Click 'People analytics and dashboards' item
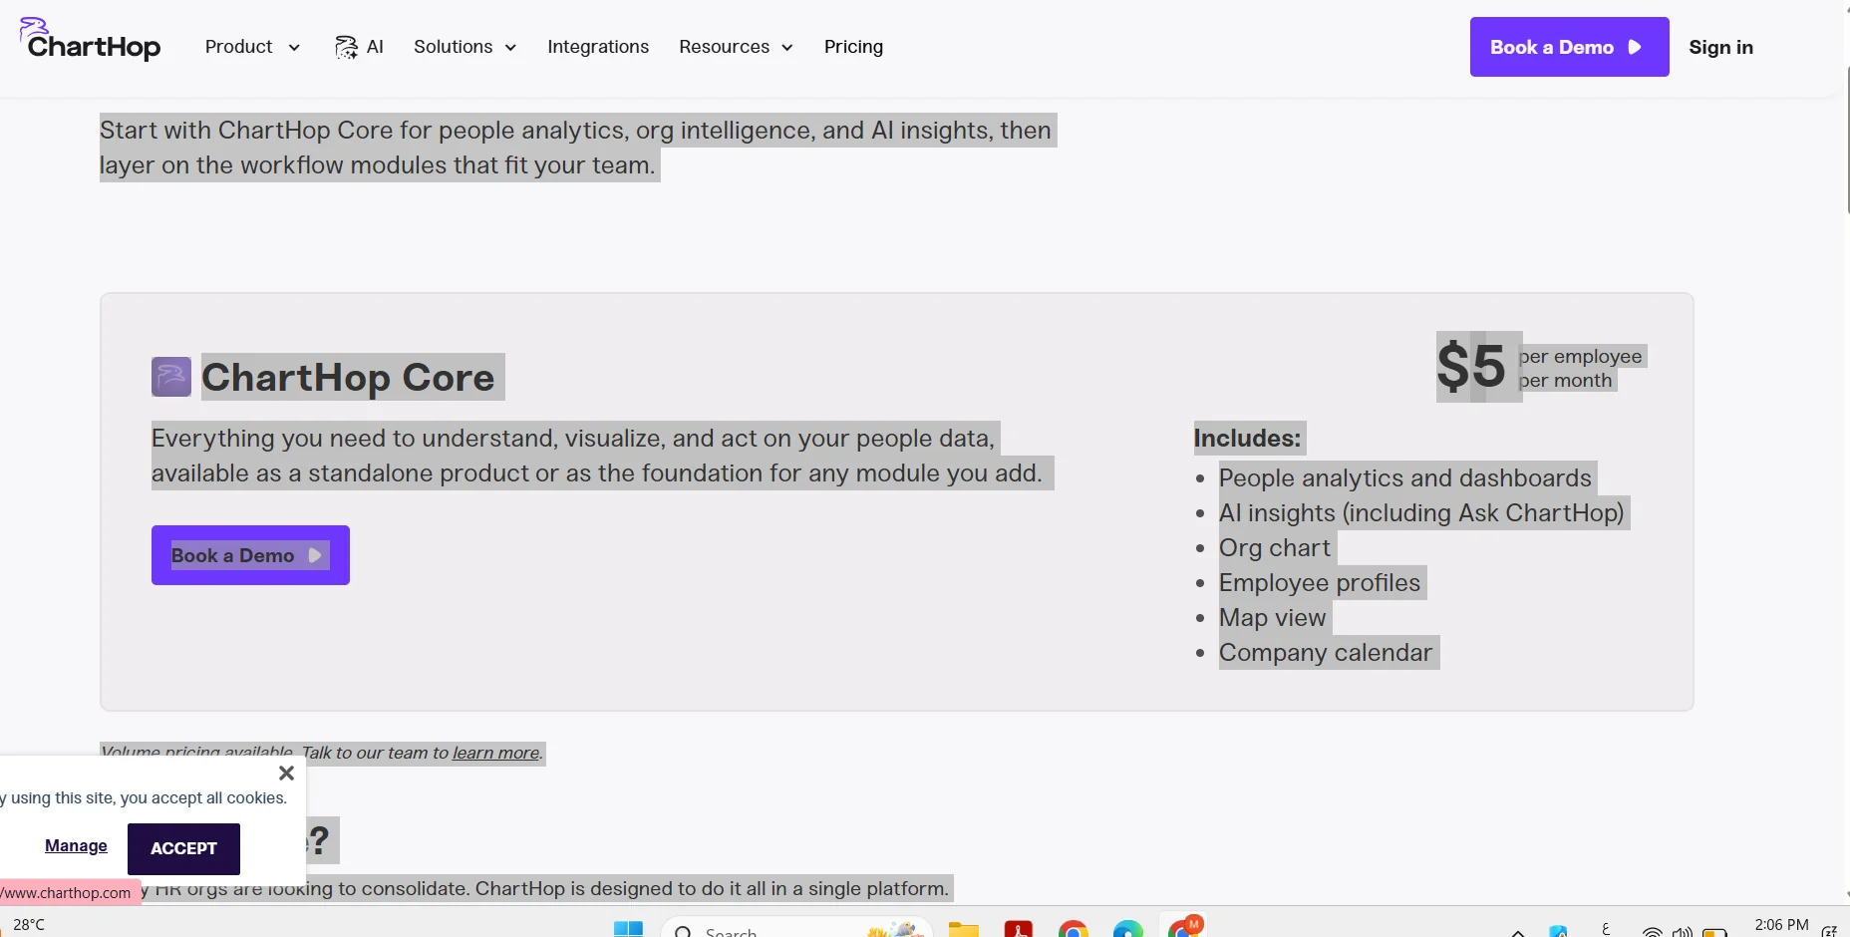 [x=1405, y=477]
